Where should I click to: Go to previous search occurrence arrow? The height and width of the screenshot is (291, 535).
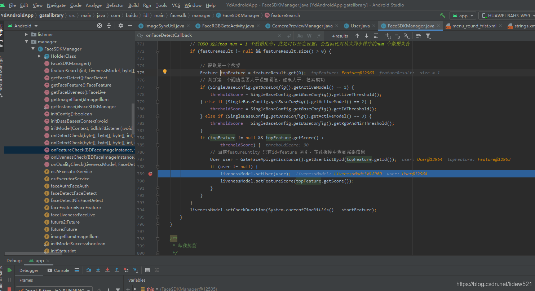357,36
